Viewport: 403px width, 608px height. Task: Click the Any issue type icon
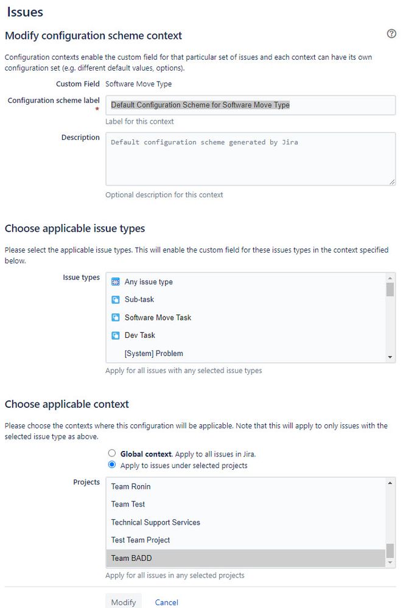click(x=116, y=282)
